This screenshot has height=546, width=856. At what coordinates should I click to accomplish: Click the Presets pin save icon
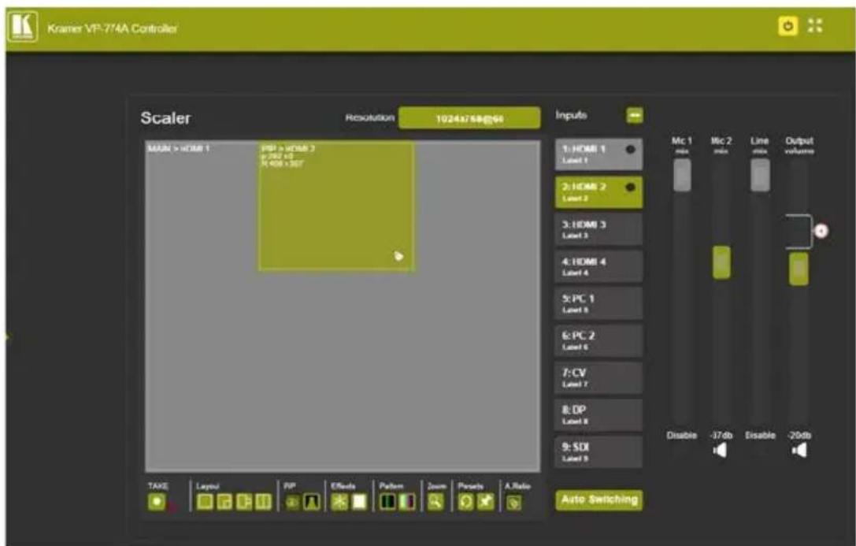pyautogui.click(x=485, y=501)
